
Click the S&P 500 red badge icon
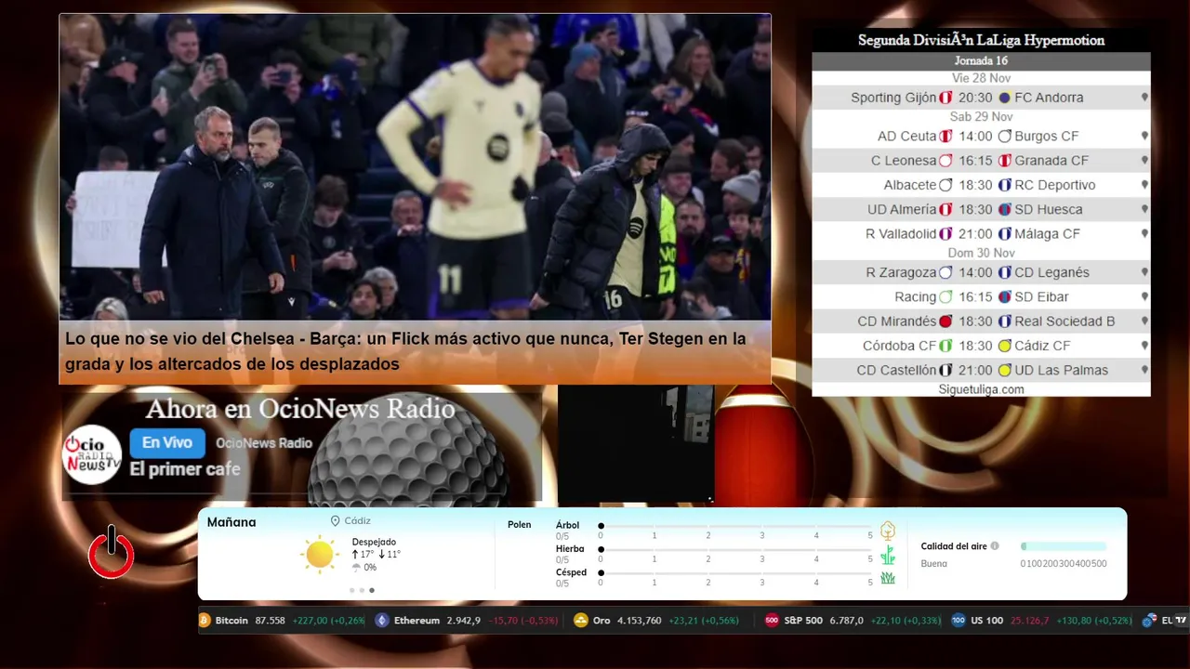coord(772,621)
